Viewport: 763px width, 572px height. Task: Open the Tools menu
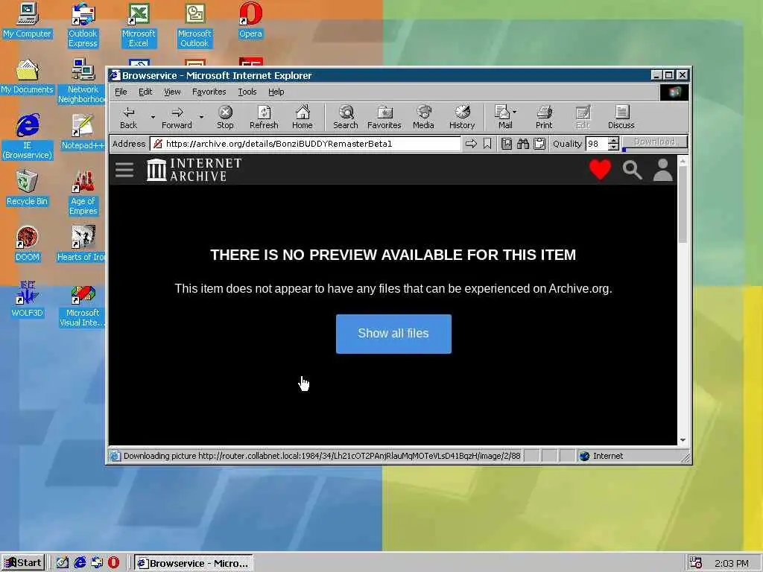pyautogui.click(x=247, y=92)
